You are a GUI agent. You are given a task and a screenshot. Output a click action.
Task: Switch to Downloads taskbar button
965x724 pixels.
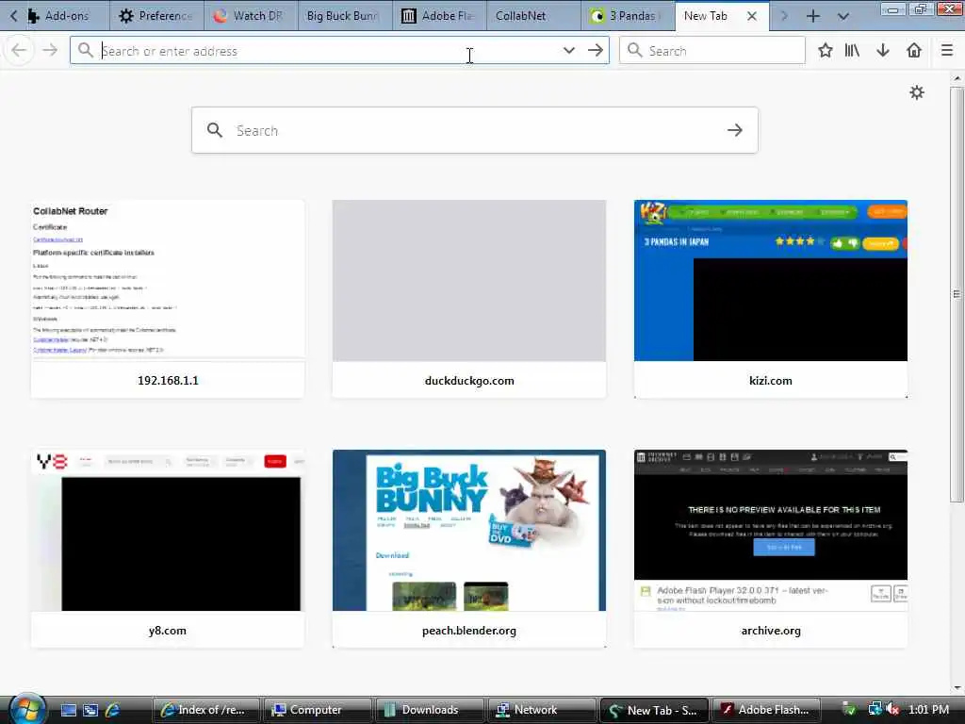coord(430,710)
